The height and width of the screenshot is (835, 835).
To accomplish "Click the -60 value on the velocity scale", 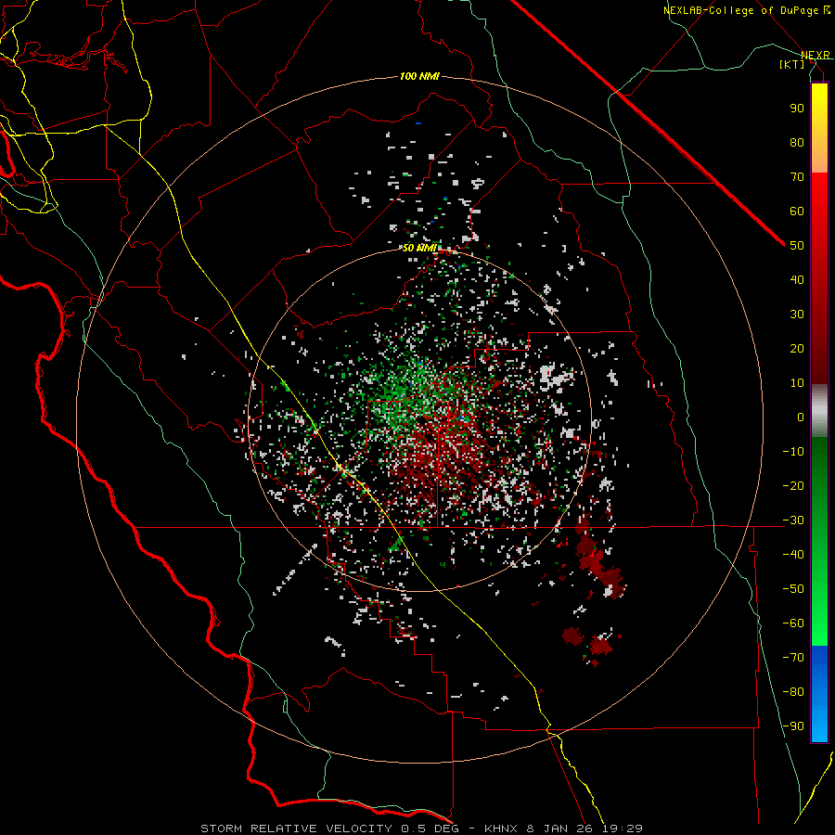I will pyautogui.click(x=793, y=623).
